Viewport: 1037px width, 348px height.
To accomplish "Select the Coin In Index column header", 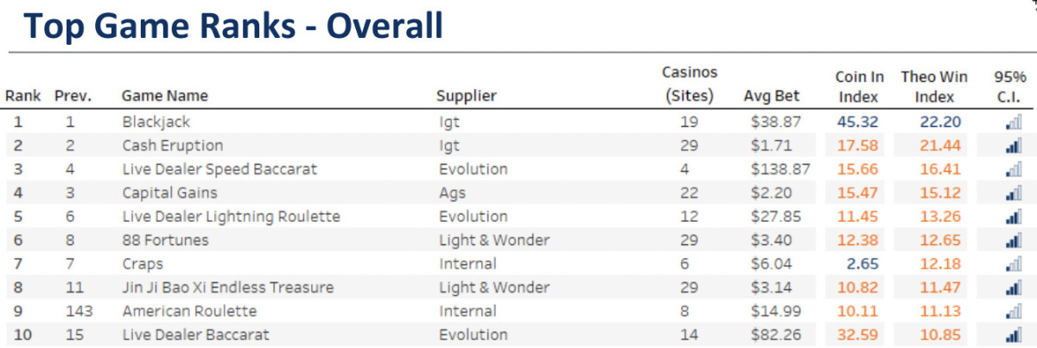I will click(857, 86).
